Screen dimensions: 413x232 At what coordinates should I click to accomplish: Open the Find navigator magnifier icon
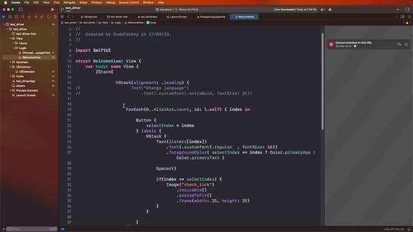23,17
